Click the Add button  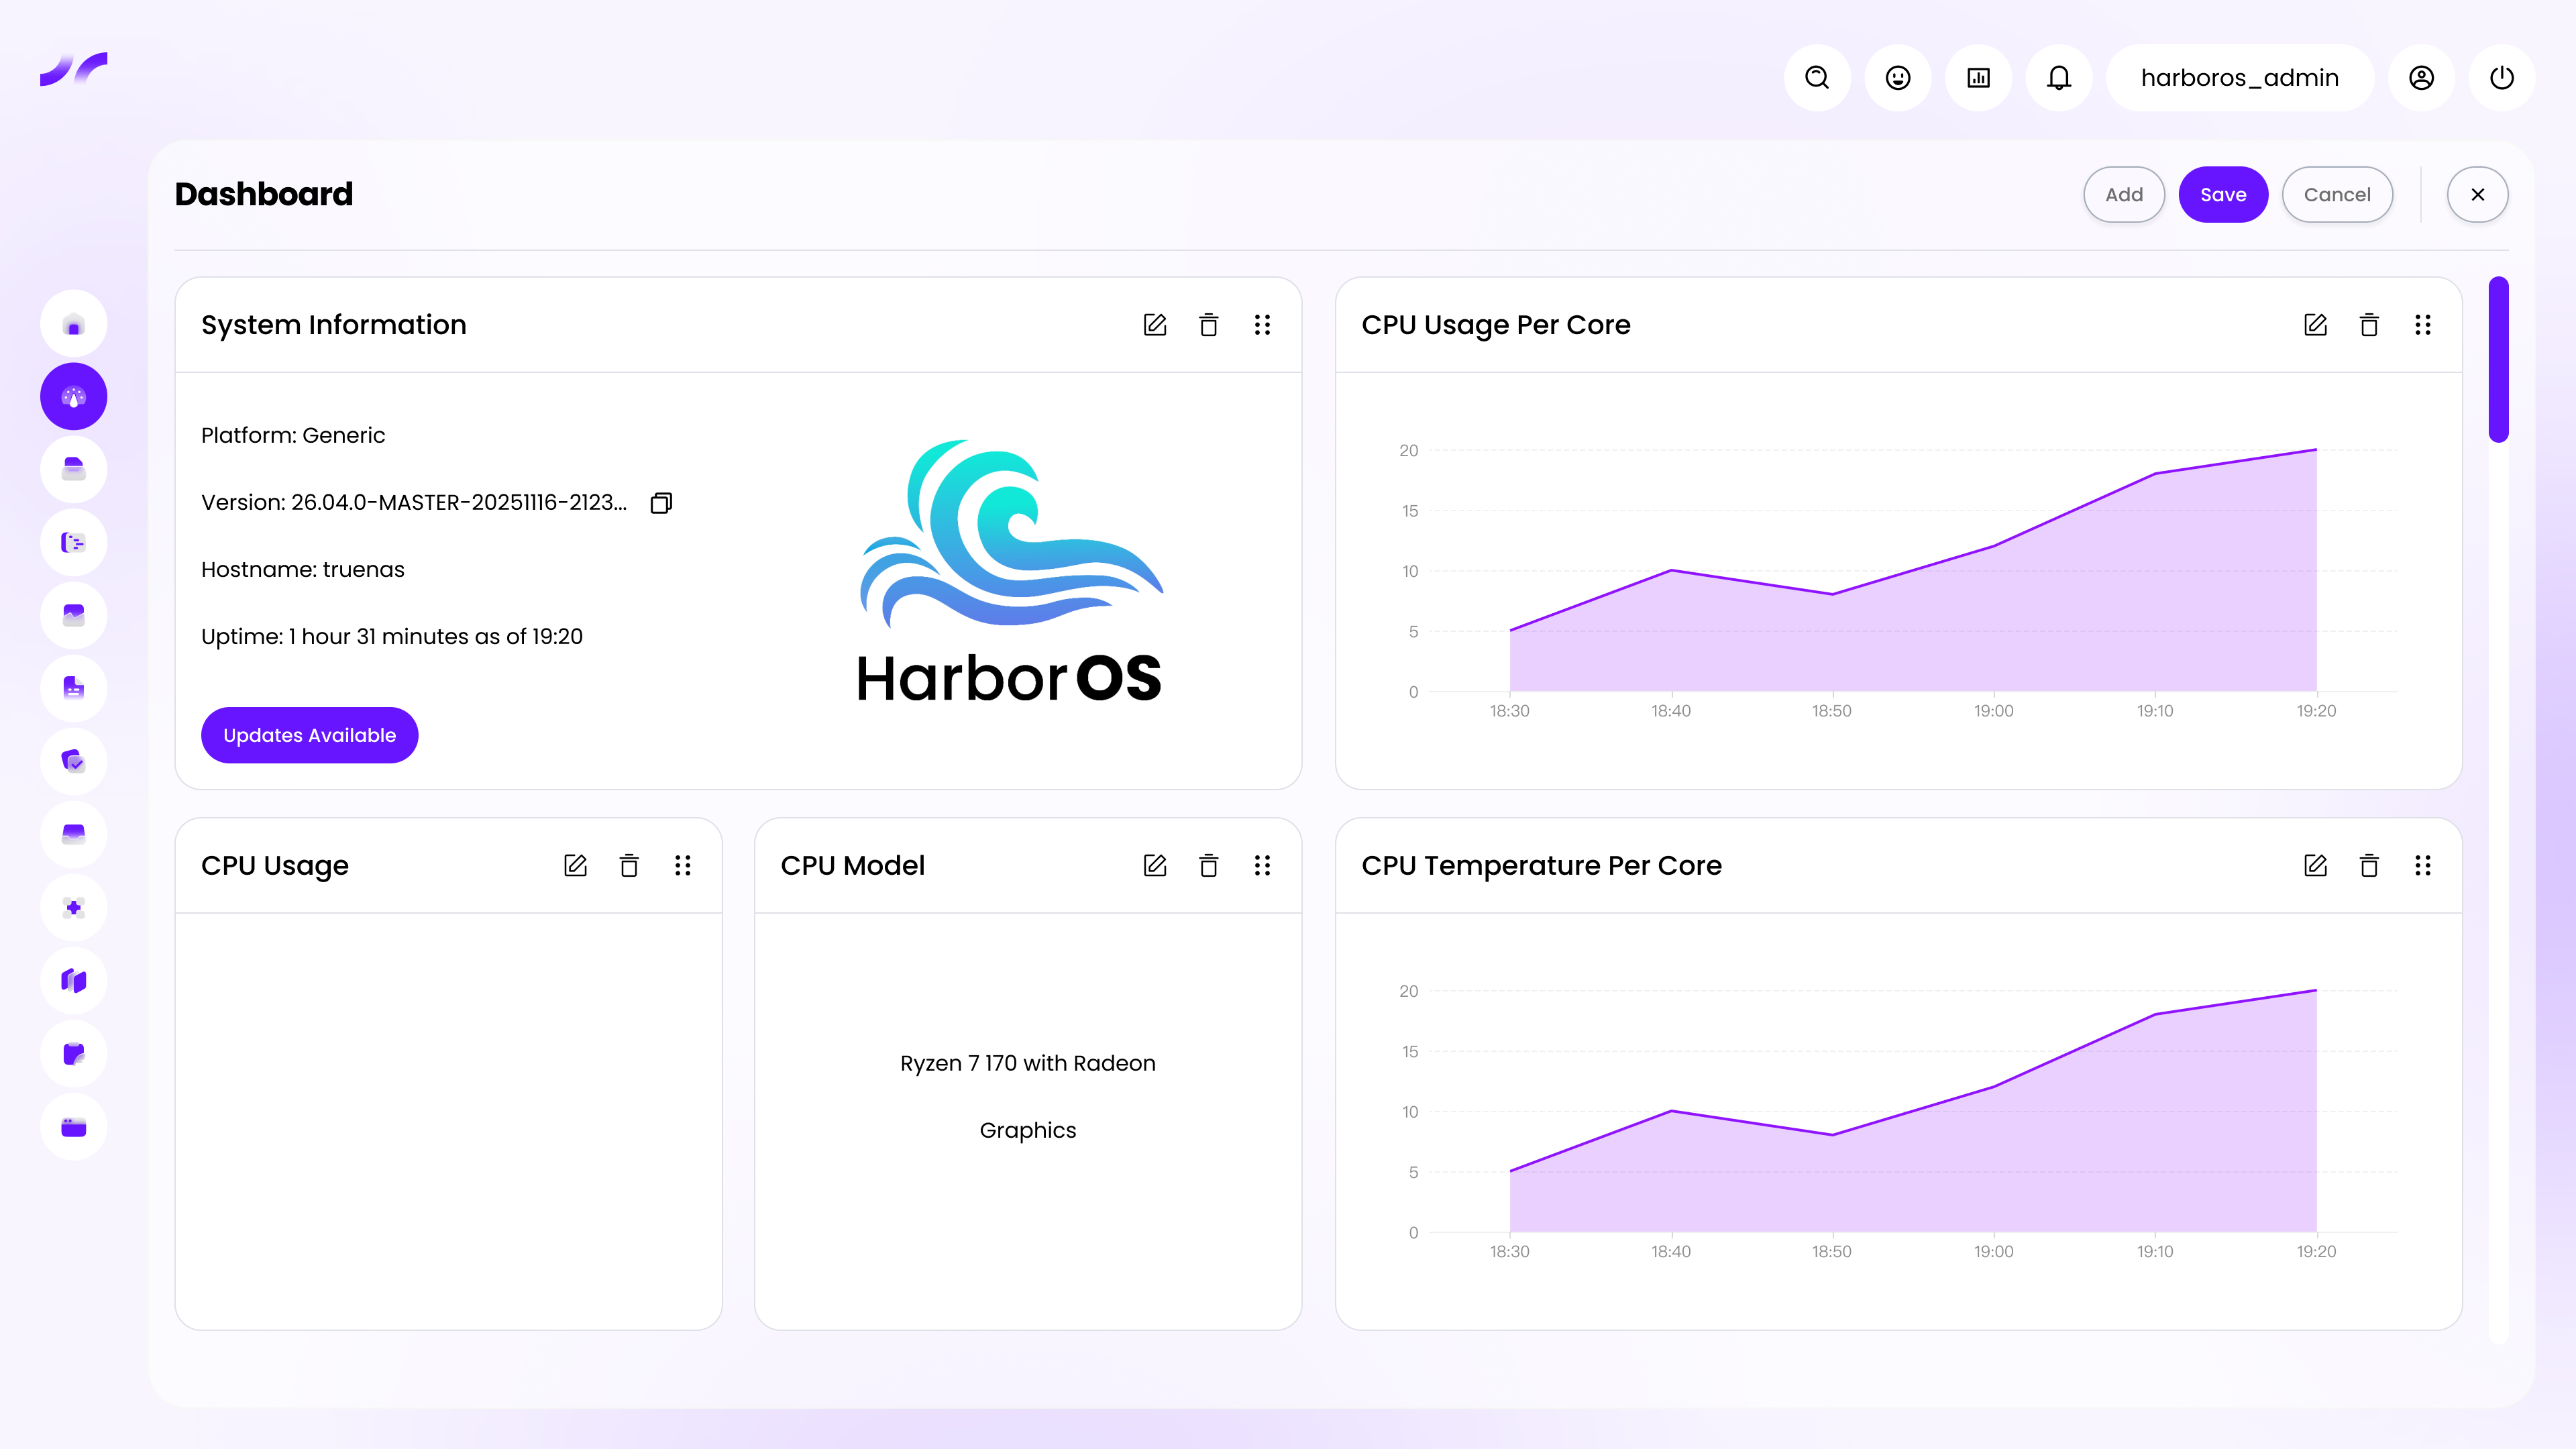tap(2124, 194)
